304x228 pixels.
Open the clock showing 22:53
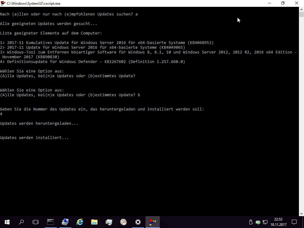pos(278,222)
